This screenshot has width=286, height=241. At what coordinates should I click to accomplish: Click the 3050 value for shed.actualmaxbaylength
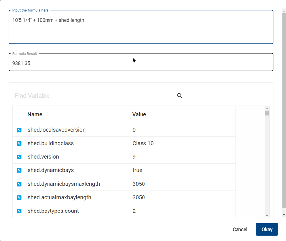tap(183, 198)
